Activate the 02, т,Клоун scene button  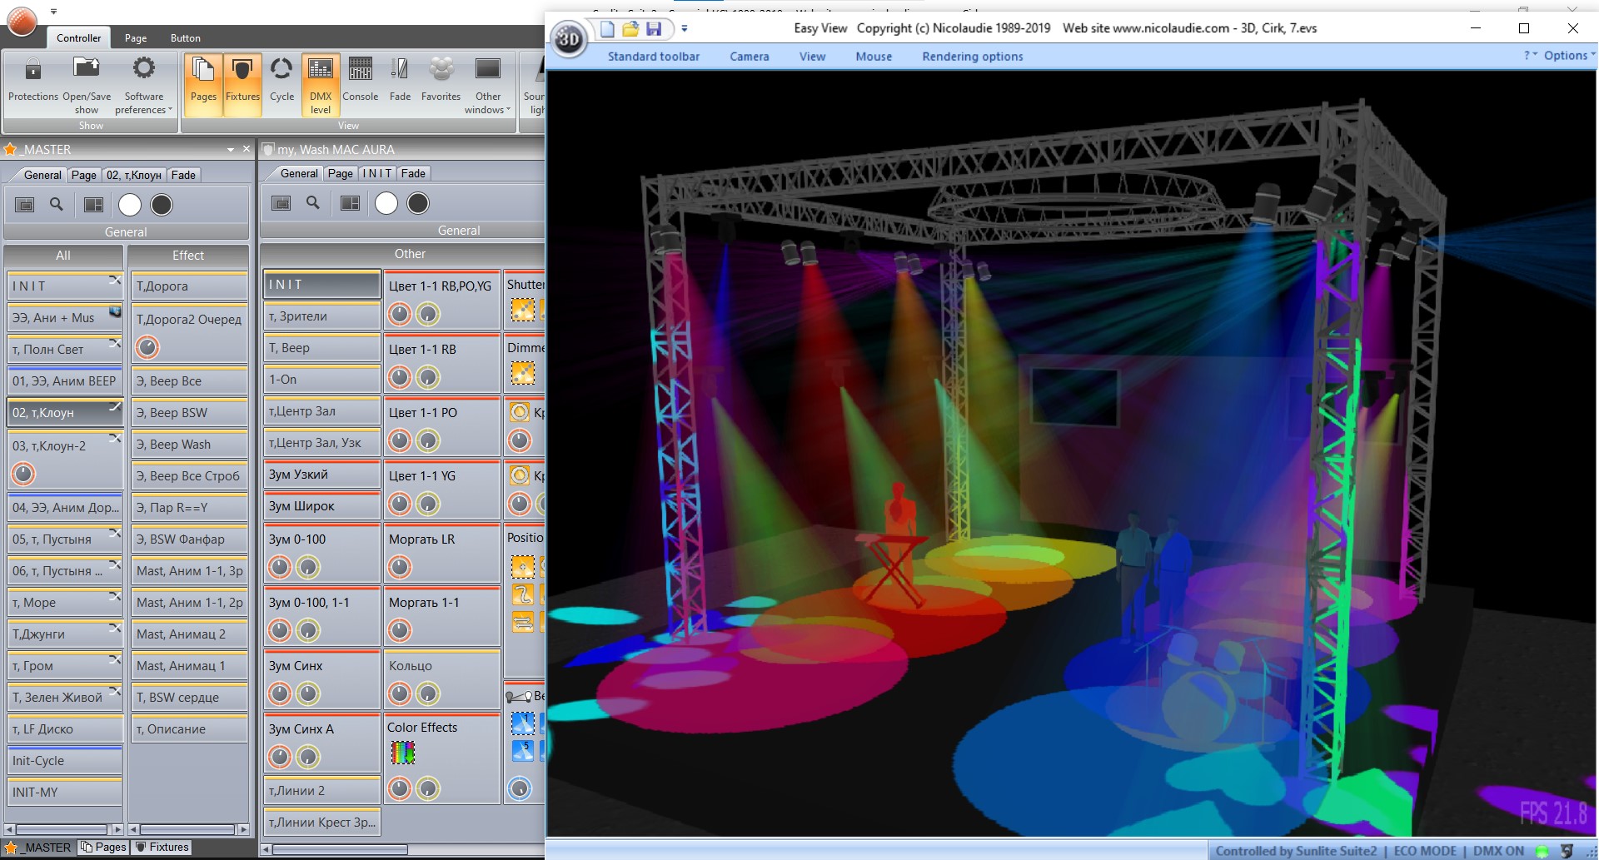point(65,413)
